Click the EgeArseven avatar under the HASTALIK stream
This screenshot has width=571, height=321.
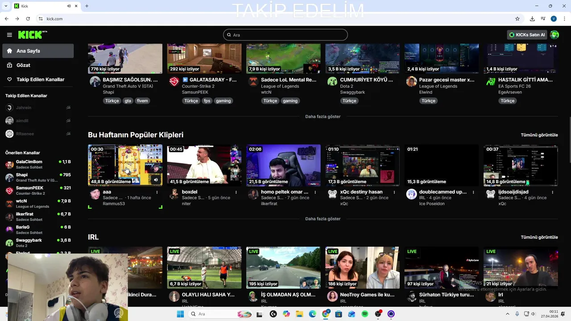(x=491, y=81)
